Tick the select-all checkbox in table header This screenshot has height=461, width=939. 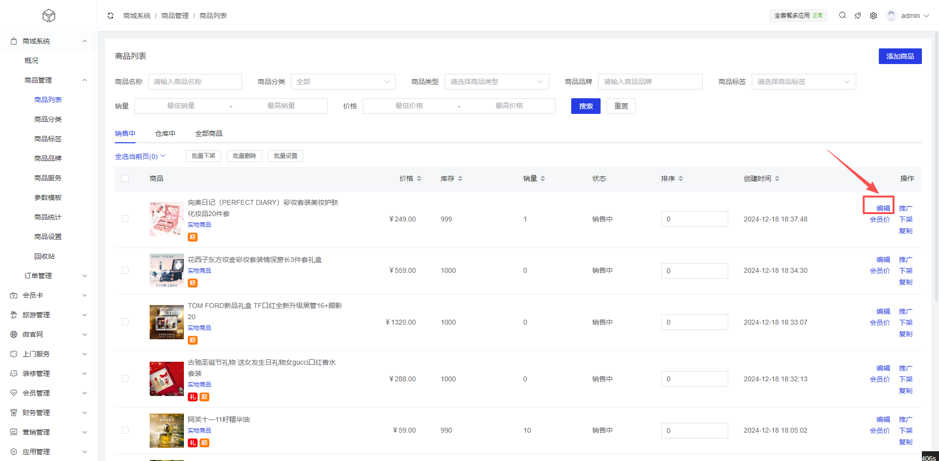point(125,179)
